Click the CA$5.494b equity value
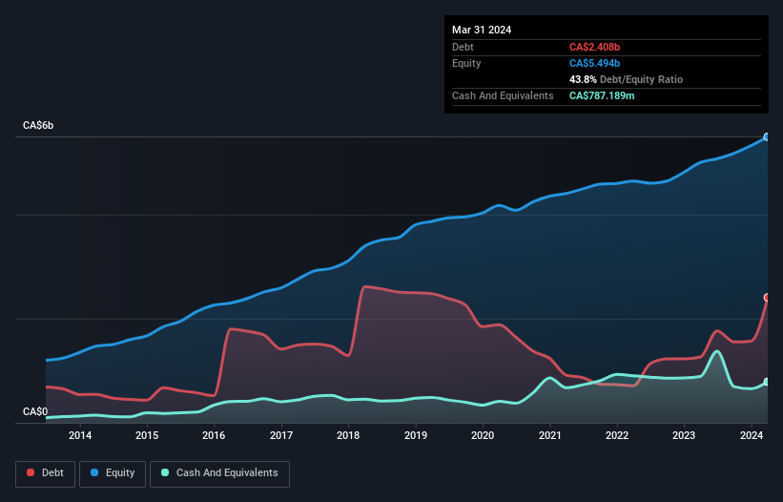 tap(594, 63)
